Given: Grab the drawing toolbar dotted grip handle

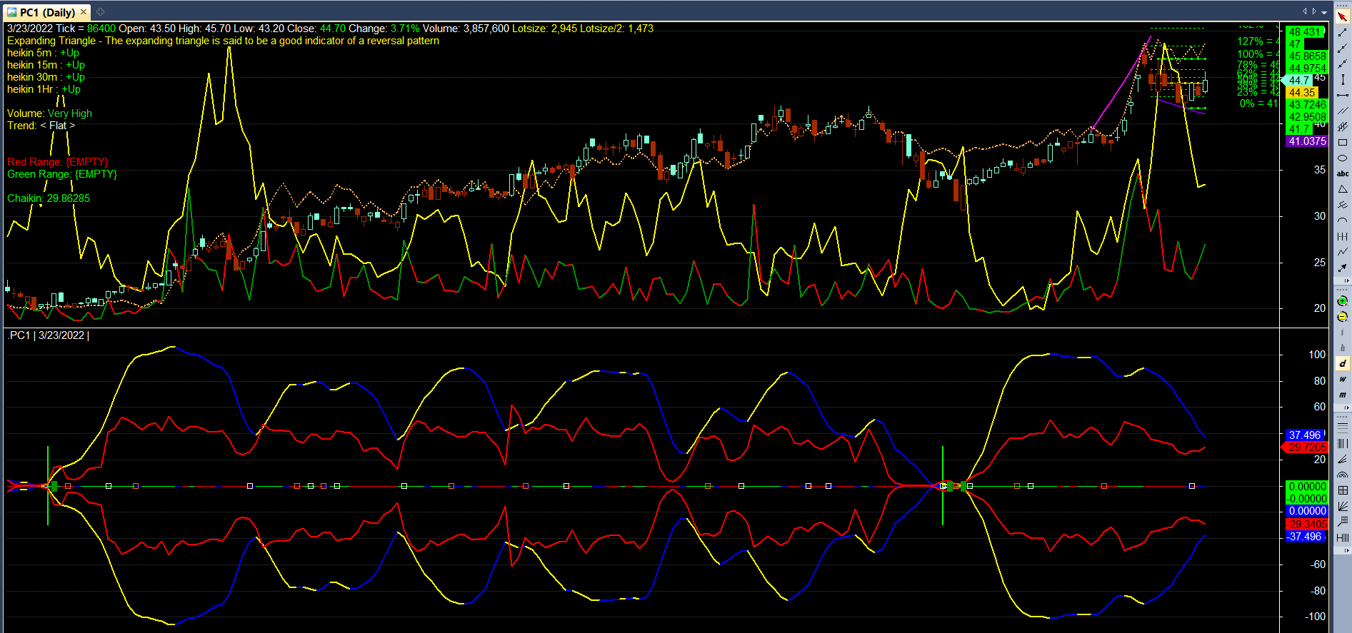Looking at the screenshot, I should tap(1343, 6).
